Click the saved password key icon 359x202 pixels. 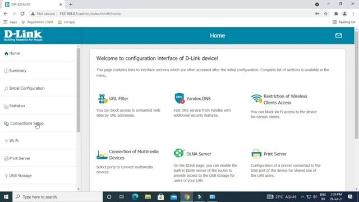317,13
